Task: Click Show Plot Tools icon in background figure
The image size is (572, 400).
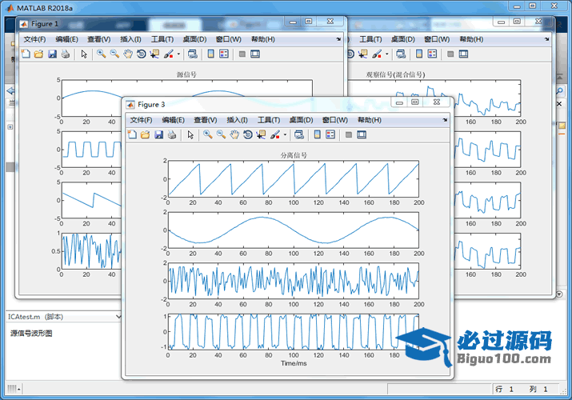Action: click(463, 54)
